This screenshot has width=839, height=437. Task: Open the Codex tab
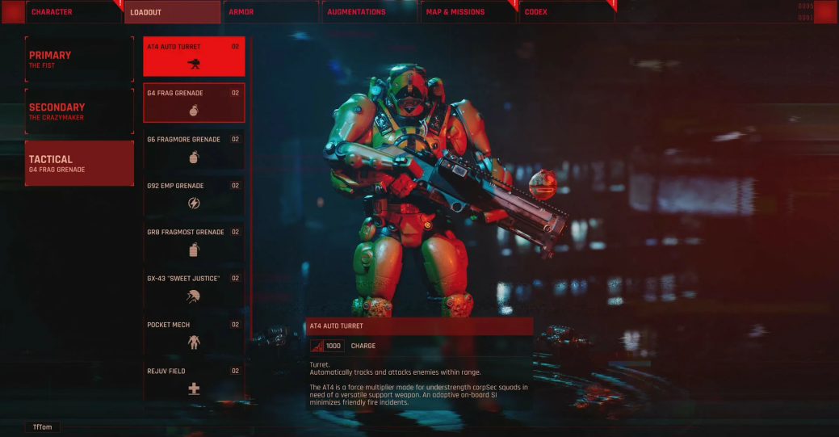point(567,12)
